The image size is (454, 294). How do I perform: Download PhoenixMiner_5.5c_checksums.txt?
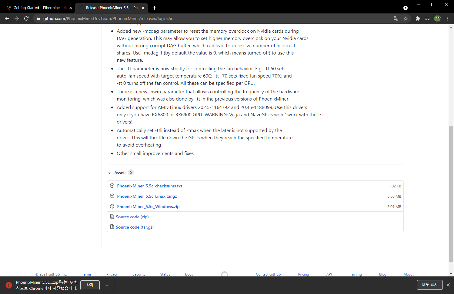[x=150, y=186]
